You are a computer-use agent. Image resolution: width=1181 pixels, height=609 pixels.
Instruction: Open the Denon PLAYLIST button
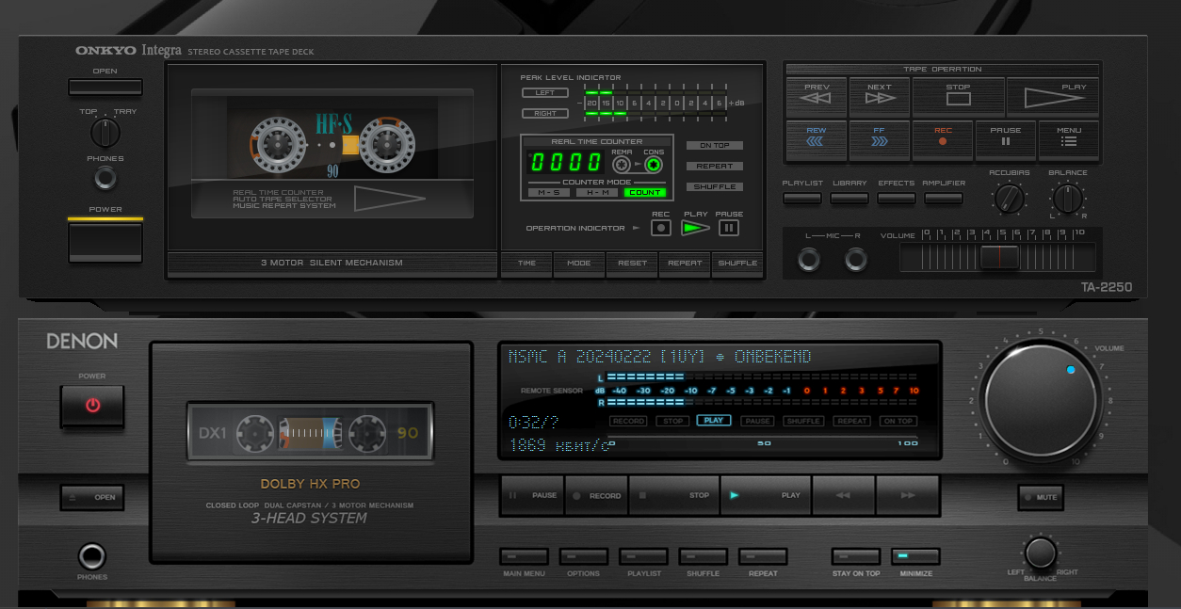[643, 556]
